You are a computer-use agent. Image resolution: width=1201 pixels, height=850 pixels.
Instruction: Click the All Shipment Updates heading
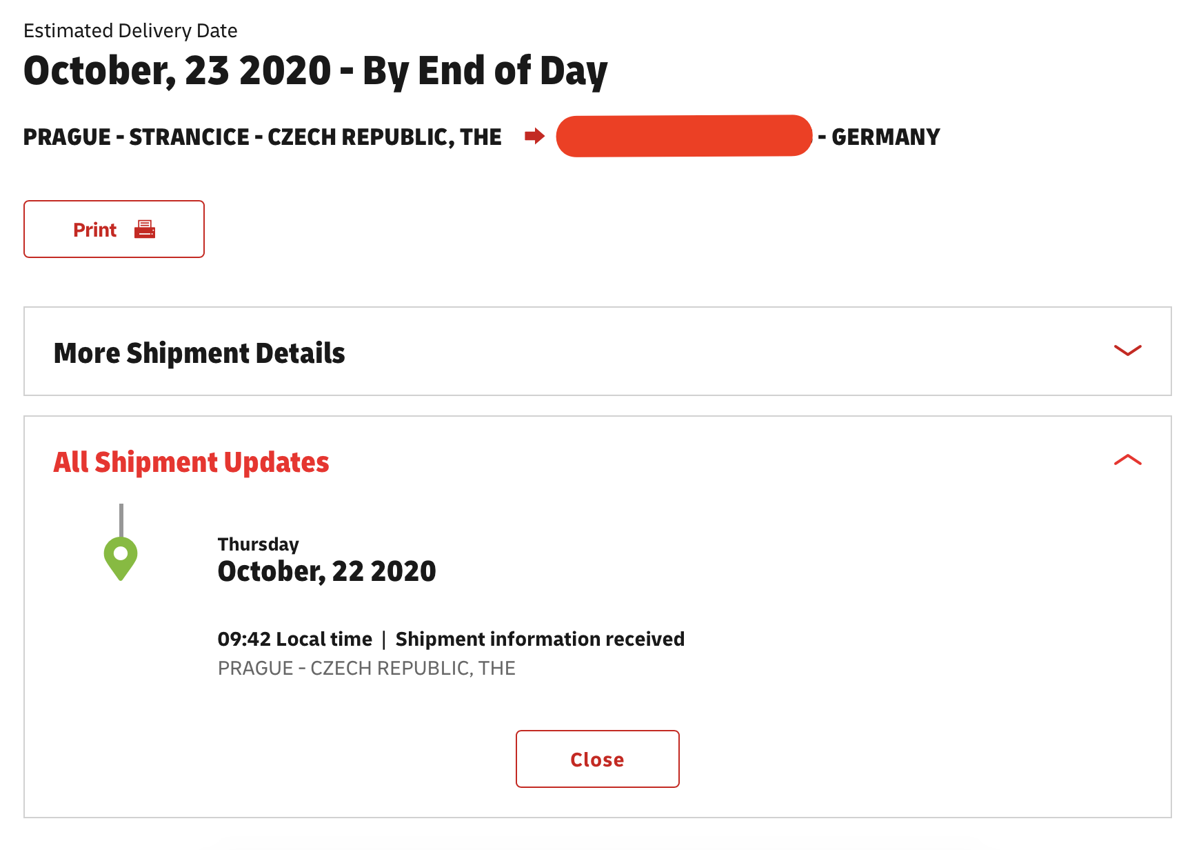(x=192, y=462)
